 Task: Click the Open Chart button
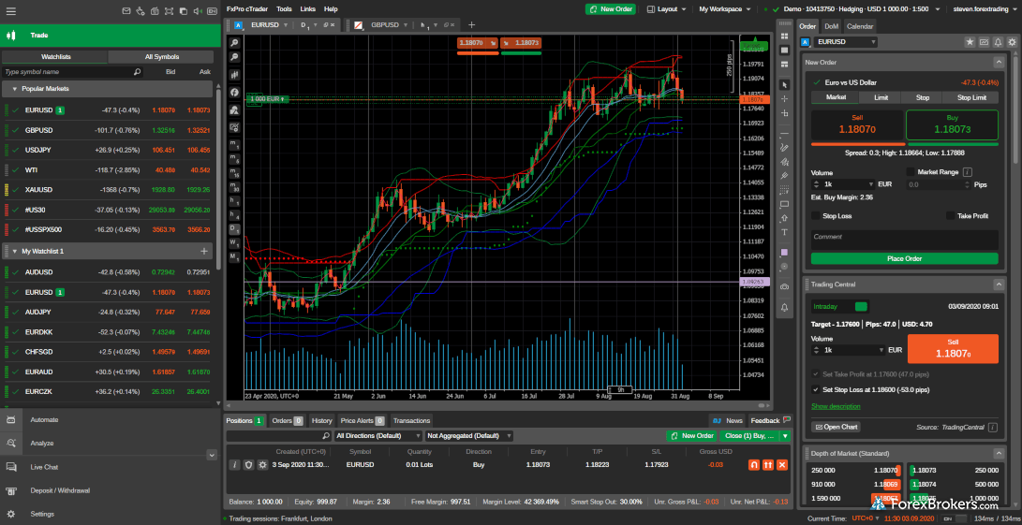coord(836,428)
